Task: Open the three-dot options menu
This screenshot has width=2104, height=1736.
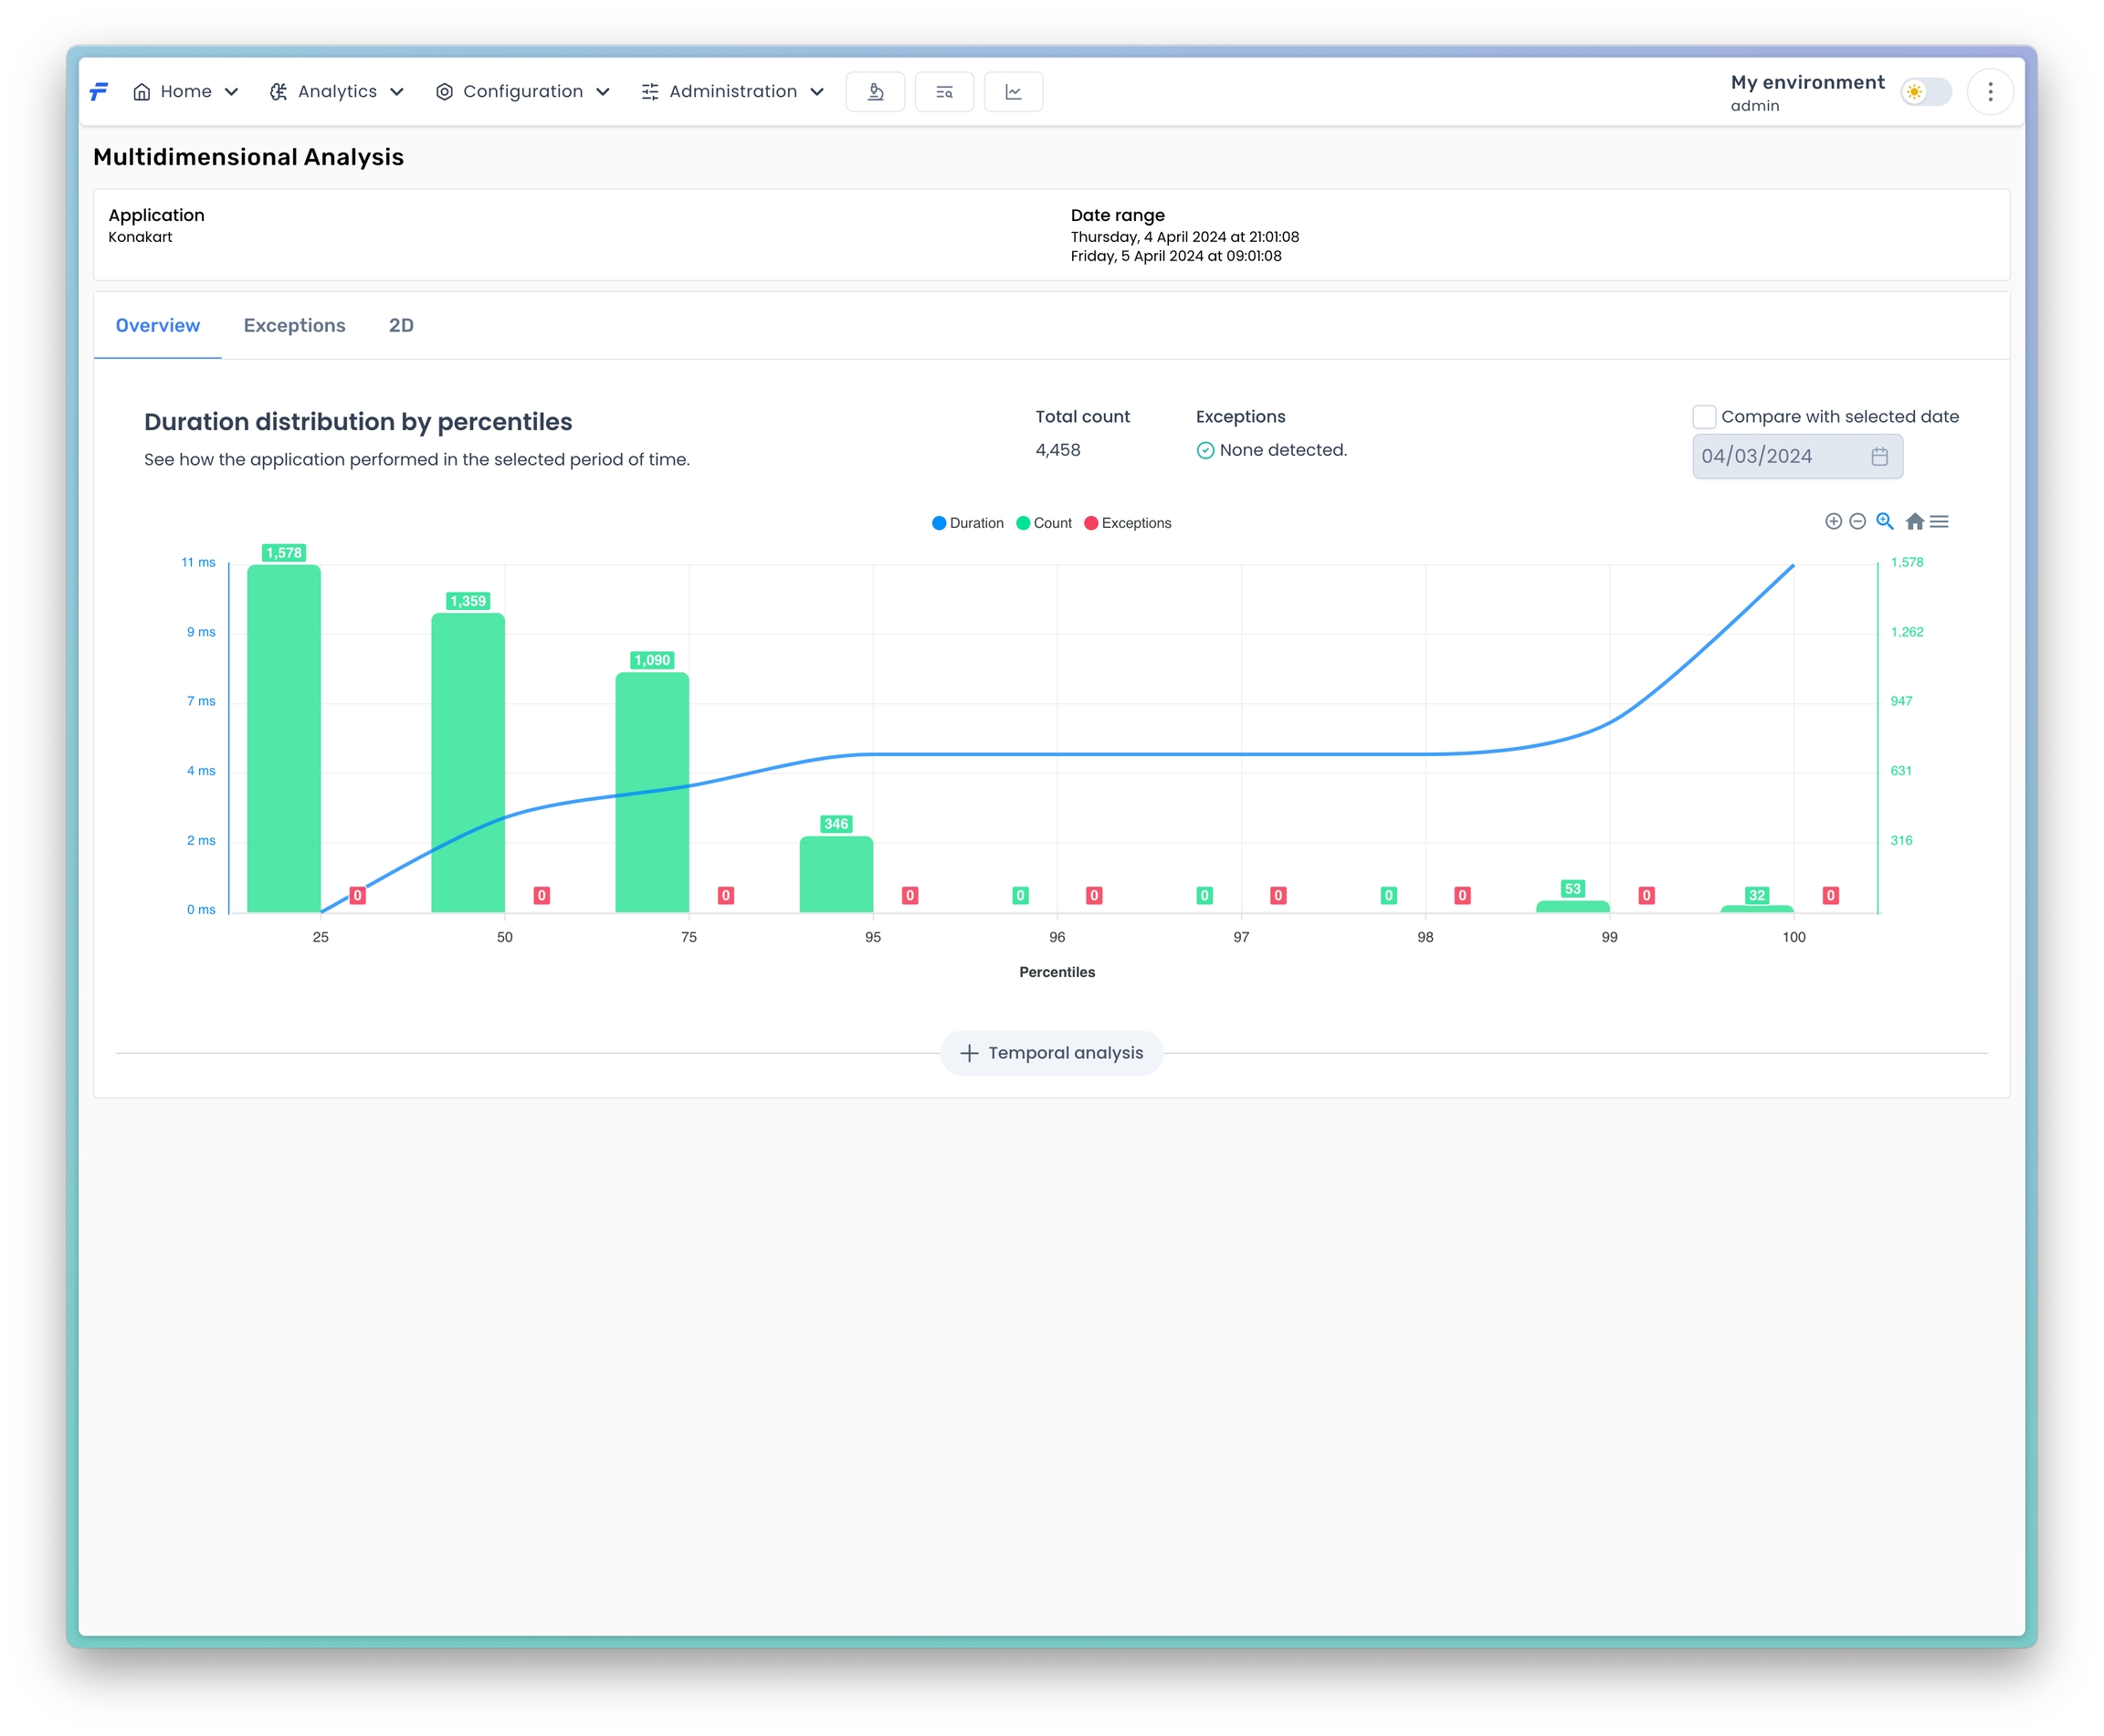Action: 1990,92
